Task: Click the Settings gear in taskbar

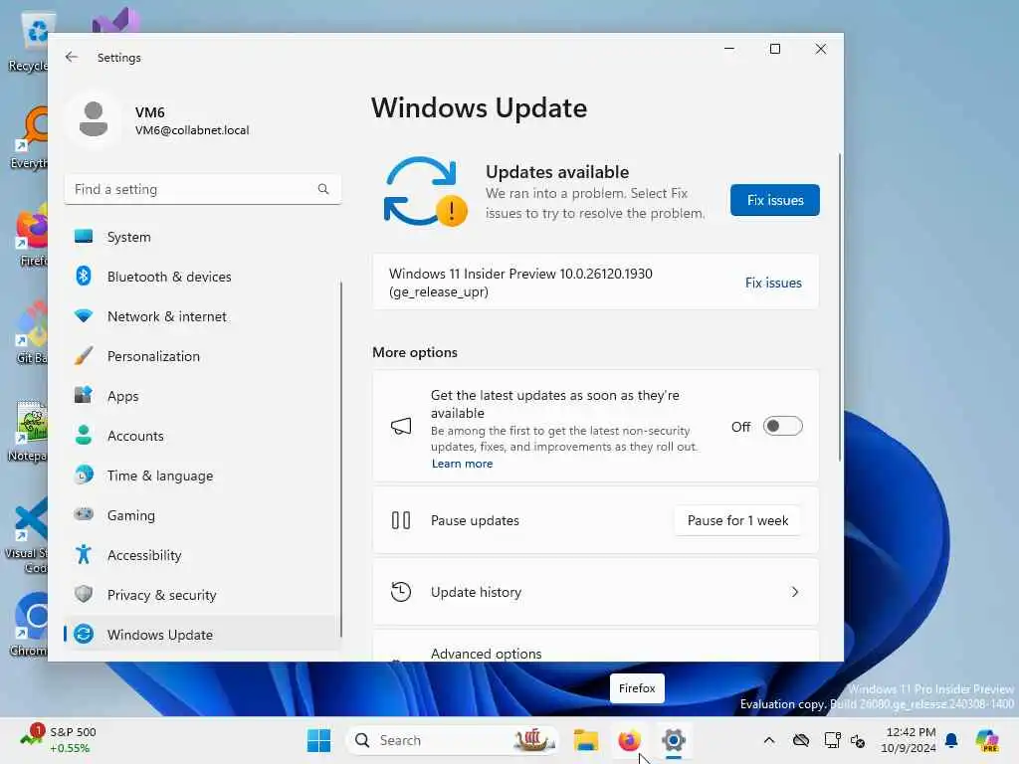Action: coord(674,740)
